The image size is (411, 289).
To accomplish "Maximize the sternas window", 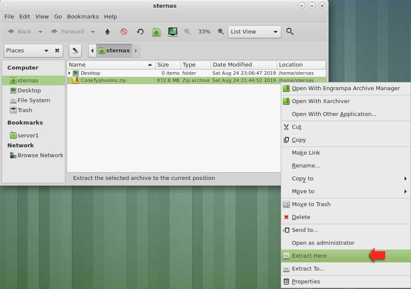I will [x=312, y=6].
